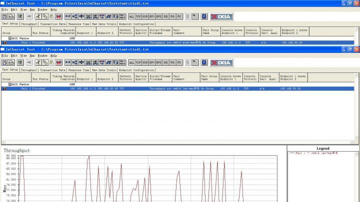The height and width of the screenshot is (202, 360).
Task: Click Stop icon in lower window toolbar
Action: click(x=29, y=62)
